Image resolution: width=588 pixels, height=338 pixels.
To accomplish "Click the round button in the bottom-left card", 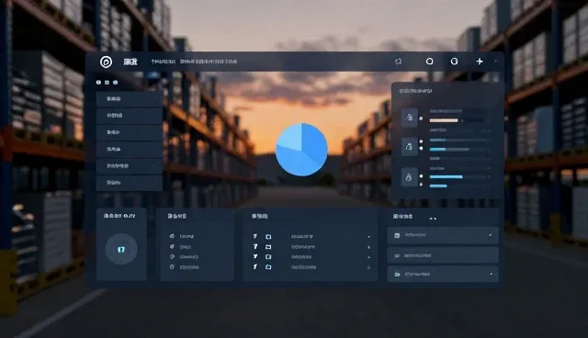I will pos(121,249).
